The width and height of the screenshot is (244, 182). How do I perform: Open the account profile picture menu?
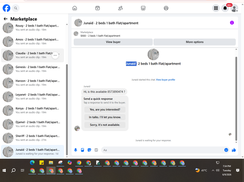(x=234, y=8)
